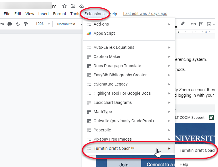Open the File menu
Viewport: 218px width, 167px height.
tap(7, 14)
